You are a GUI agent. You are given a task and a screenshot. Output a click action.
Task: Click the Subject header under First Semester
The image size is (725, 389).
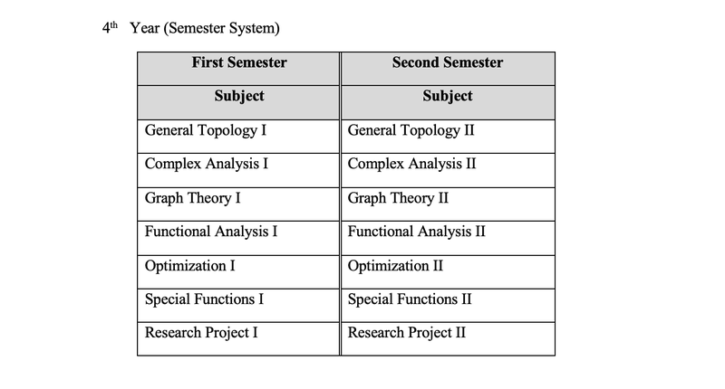(x=238, y=103)
